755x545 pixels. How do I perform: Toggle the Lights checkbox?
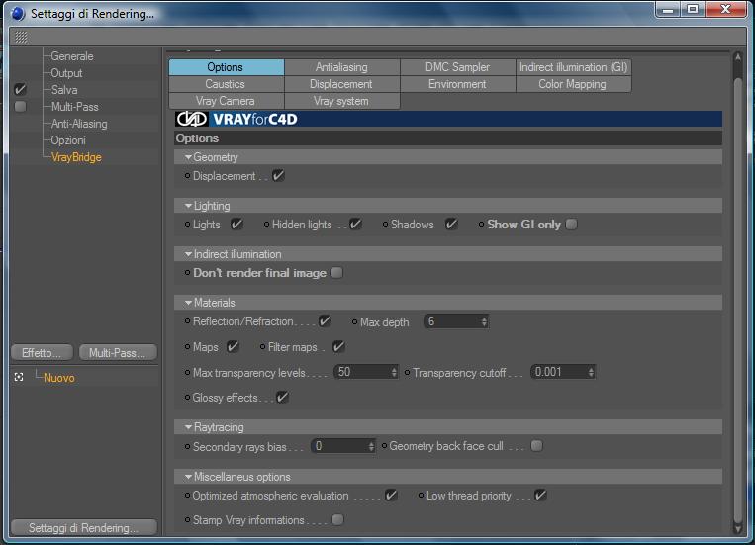pos(236,225)
